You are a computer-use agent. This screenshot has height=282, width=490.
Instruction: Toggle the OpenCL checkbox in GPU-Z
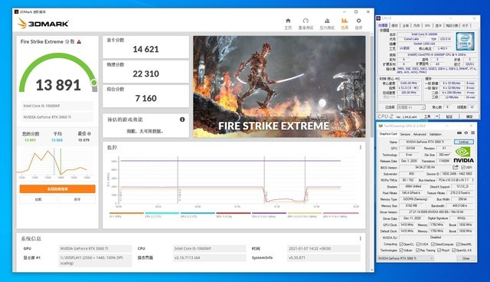point(401,244)
